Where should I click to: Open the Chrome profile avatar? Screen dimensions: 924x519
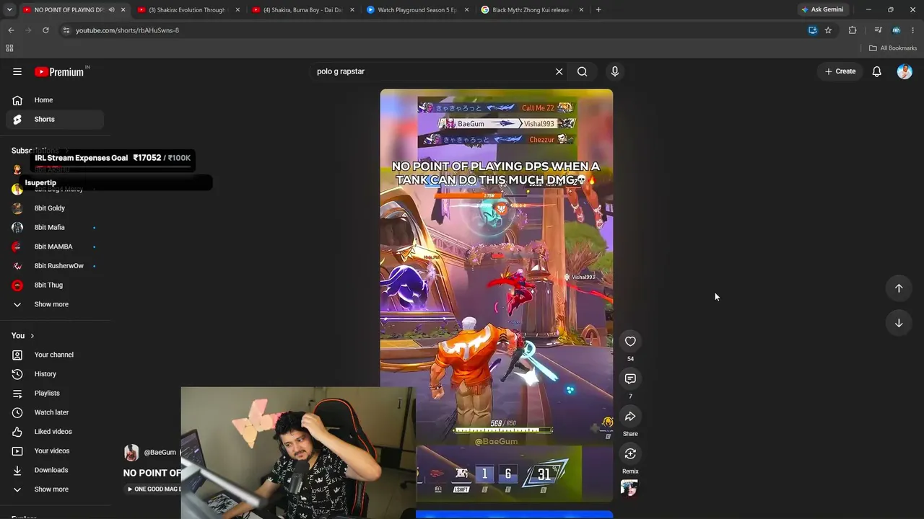(896, 30)
